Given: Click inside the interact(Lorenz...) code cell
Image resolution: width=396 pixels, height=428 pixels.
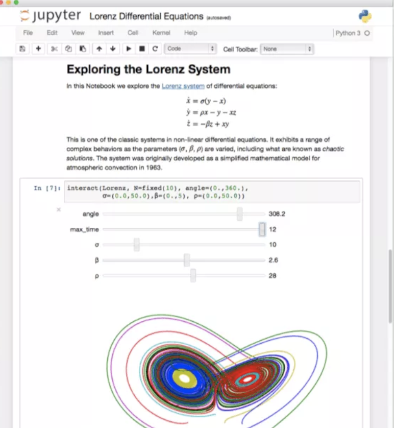Looking at the screenshot, I should point(212,192).
